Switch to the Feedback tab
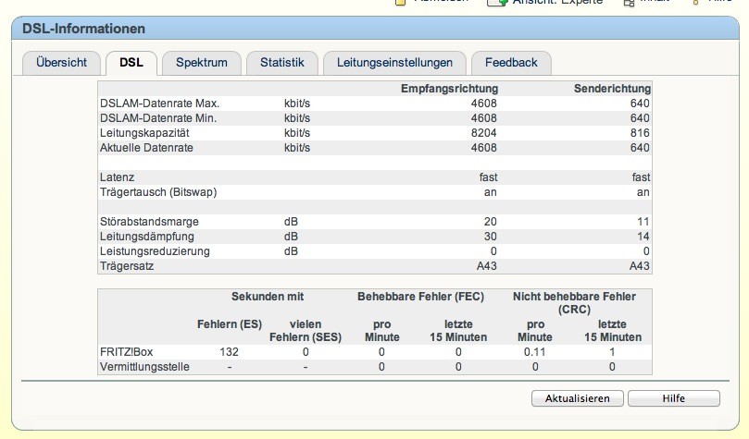 click(511, 63)
